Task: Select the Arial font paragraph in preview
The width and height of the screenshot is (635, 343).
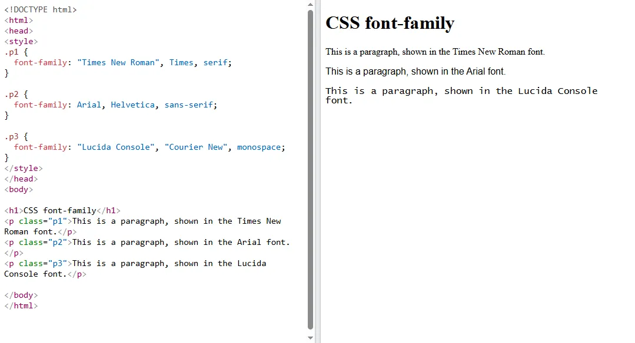Action: coord(414,71)
